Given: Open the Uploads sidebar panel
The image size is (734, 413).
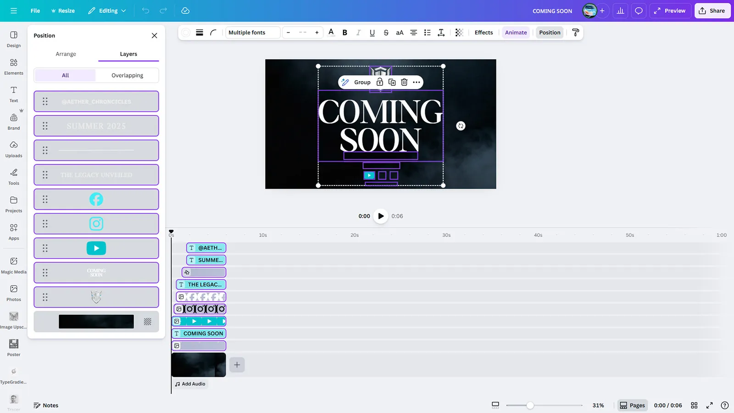Looking at the screenshot, I should coord(14,149).
